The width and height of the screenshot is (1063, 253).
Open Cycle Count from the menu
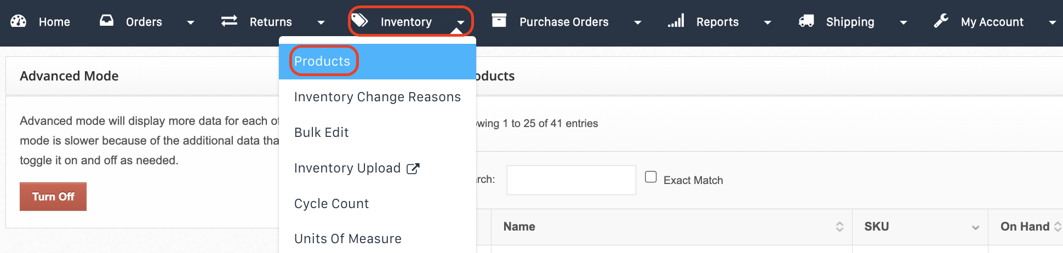[331, 204]
